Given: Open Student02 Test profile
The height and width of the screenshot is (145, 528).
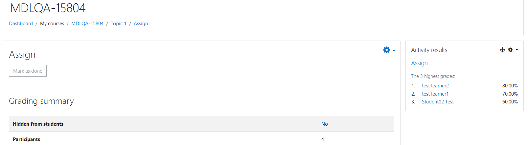Looking at the screenshot, I should [438, 102].
